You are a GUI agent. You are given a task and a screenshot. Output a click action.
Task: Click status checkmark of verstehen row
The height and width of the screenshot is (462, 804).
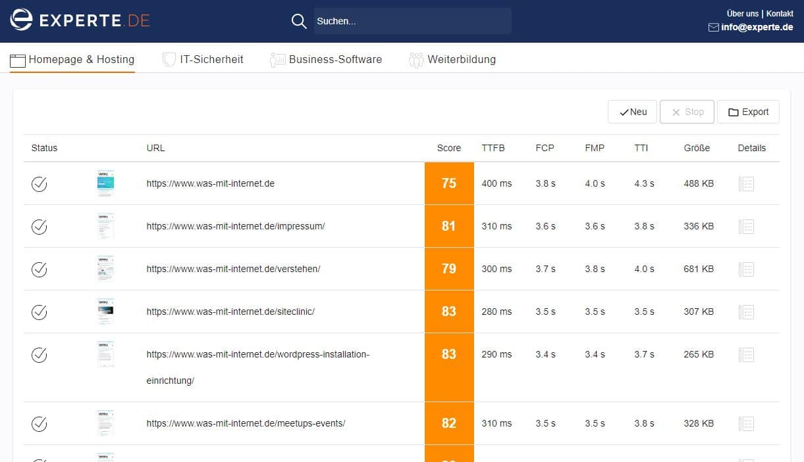tap(40, 269)
